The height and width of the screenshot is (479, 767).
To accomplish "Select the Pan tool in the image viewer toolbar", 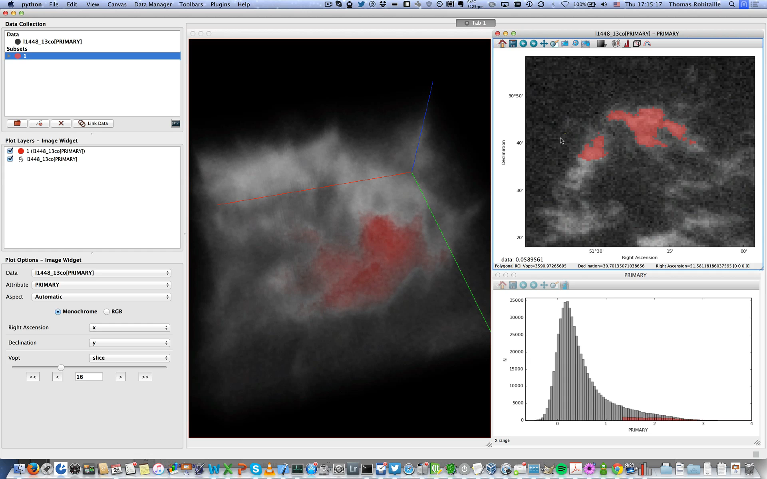I will point(544,44).
